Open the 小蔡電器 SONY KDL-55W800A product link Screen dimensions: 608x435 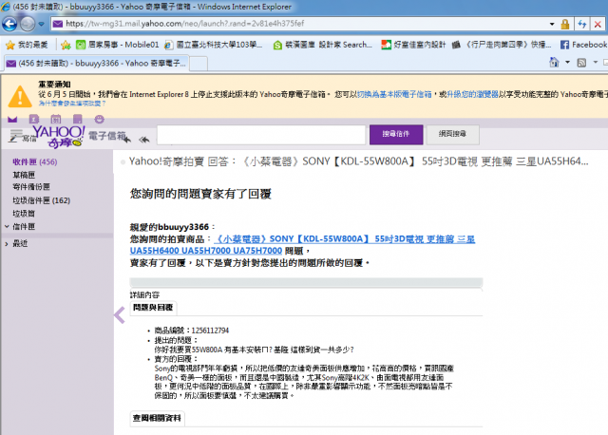click(302, 245)
